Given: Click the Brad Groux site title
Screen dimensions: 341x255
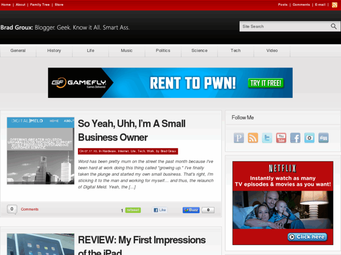Looking at the screenshot, I should [x=65, y=28].
